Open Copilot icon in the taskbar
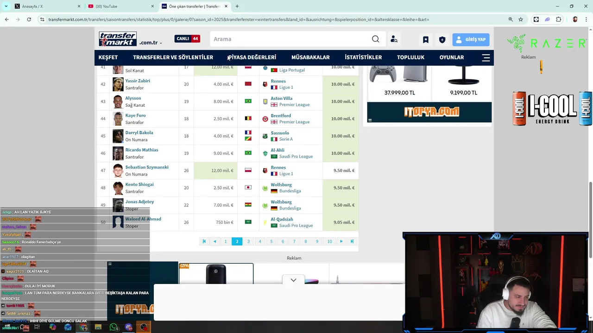This screenshot has width=593, height=333. pyautogui.click(x=52, y=327)
